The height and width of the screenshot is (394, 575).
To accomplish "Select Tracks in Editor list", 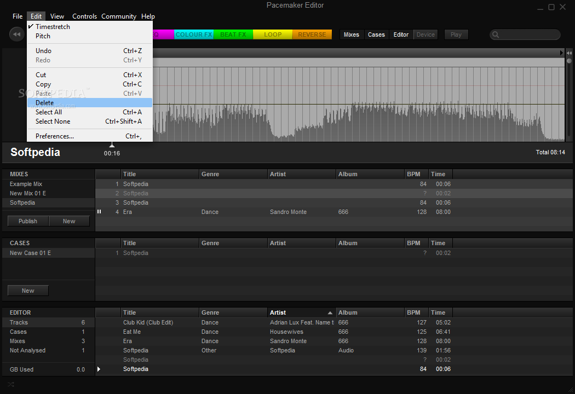I will tap(48, 322).
